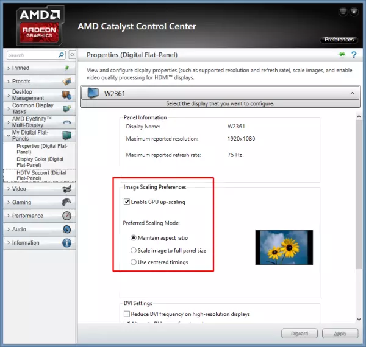Viewport: 366px width, 347px height.
Task: Click the Performance gauge icon
Action: tap(66, 216)
